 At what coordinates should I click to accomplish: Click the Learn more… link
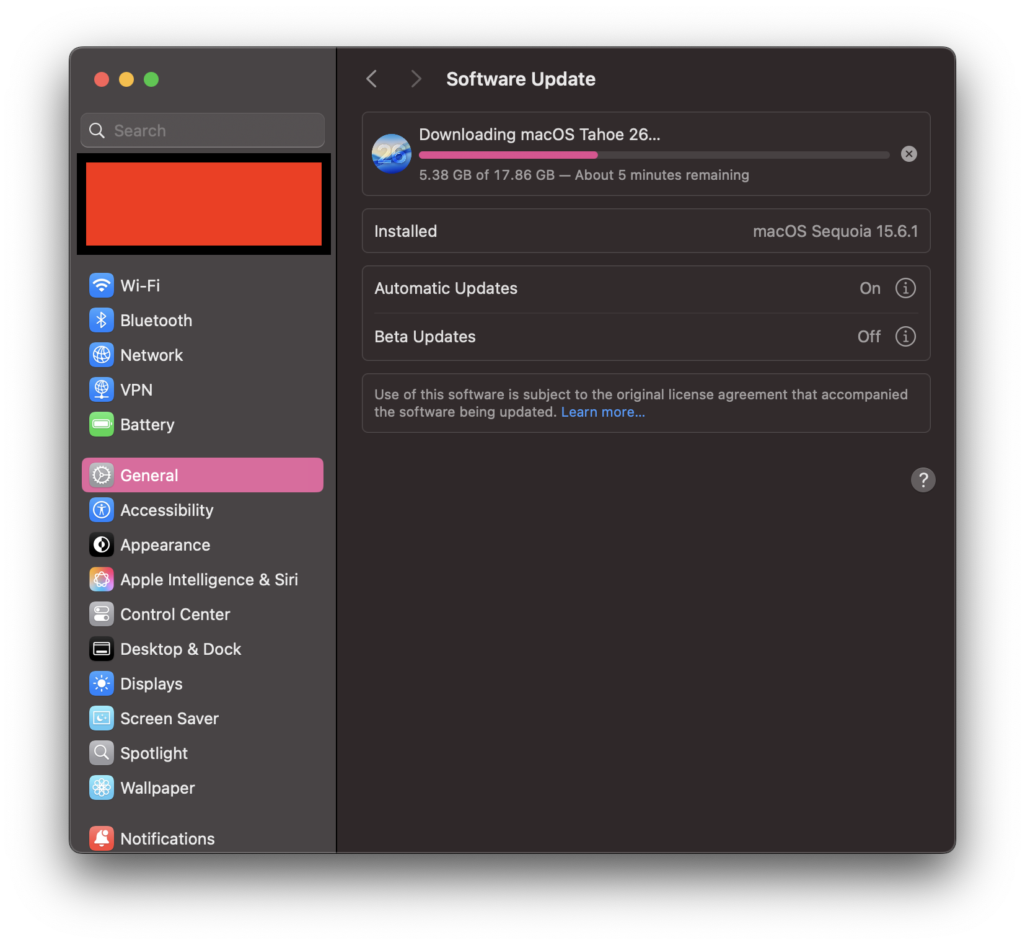603,412
